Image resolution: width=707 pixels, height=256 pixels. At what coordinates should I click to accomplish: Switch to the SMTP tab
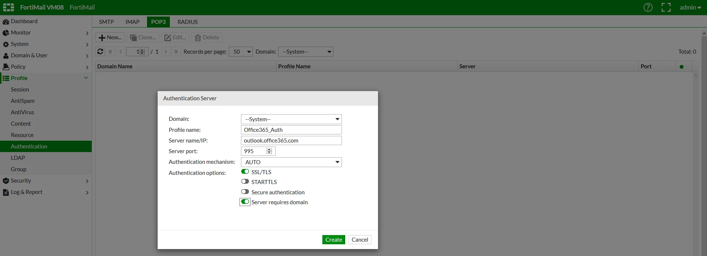(106, 22)
